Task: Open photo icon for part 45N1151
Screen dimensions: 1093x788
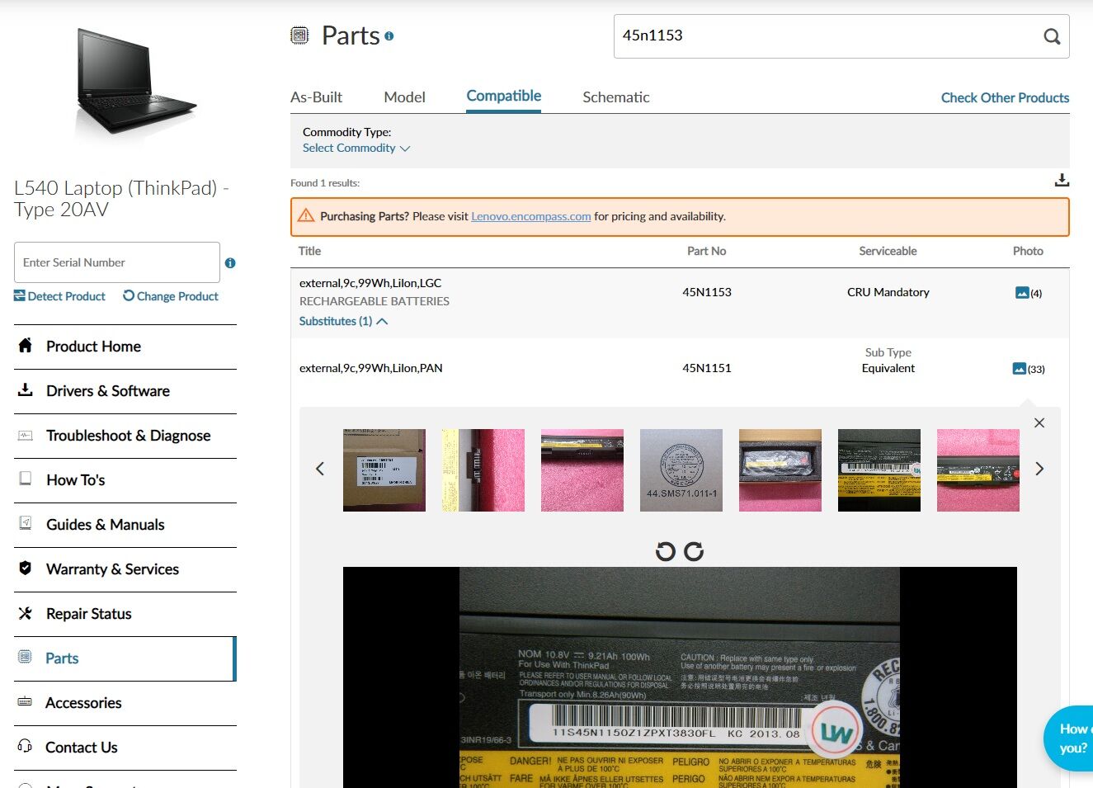Action: tap(1019, 369)
